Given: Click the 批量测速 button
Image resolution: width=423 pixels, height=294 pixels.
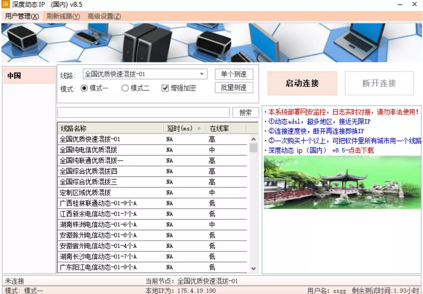Looking at the screenshot, I should (235, 88).
